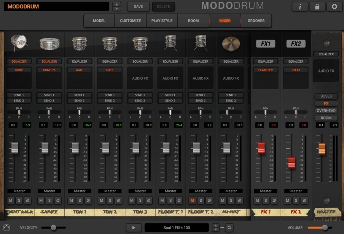Open Tom 3 AUDIO FX slot

coord(140,78)
